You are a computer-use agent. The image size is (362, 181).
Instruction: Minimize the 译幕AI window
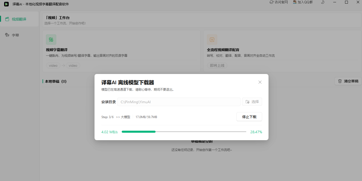point(335,2)
